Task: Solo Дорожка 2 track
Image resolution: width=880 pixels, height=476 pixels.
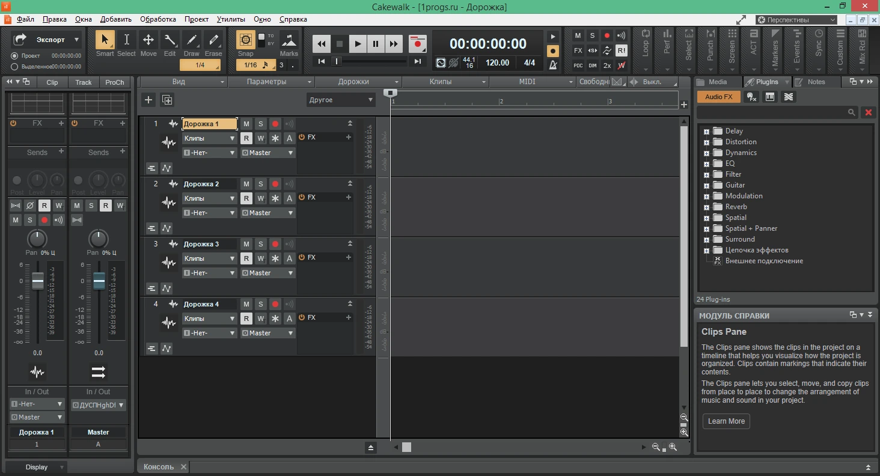Action: tap(260, 184)
